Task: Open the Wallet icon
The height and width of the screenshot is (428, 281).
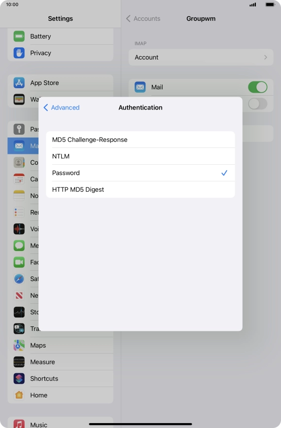Action: pos(19,100)
